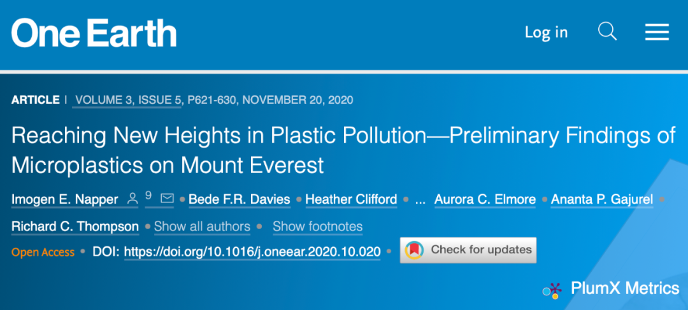Open author Aurora C. Elmore
688x310 pixels.
tap(485, 200)
